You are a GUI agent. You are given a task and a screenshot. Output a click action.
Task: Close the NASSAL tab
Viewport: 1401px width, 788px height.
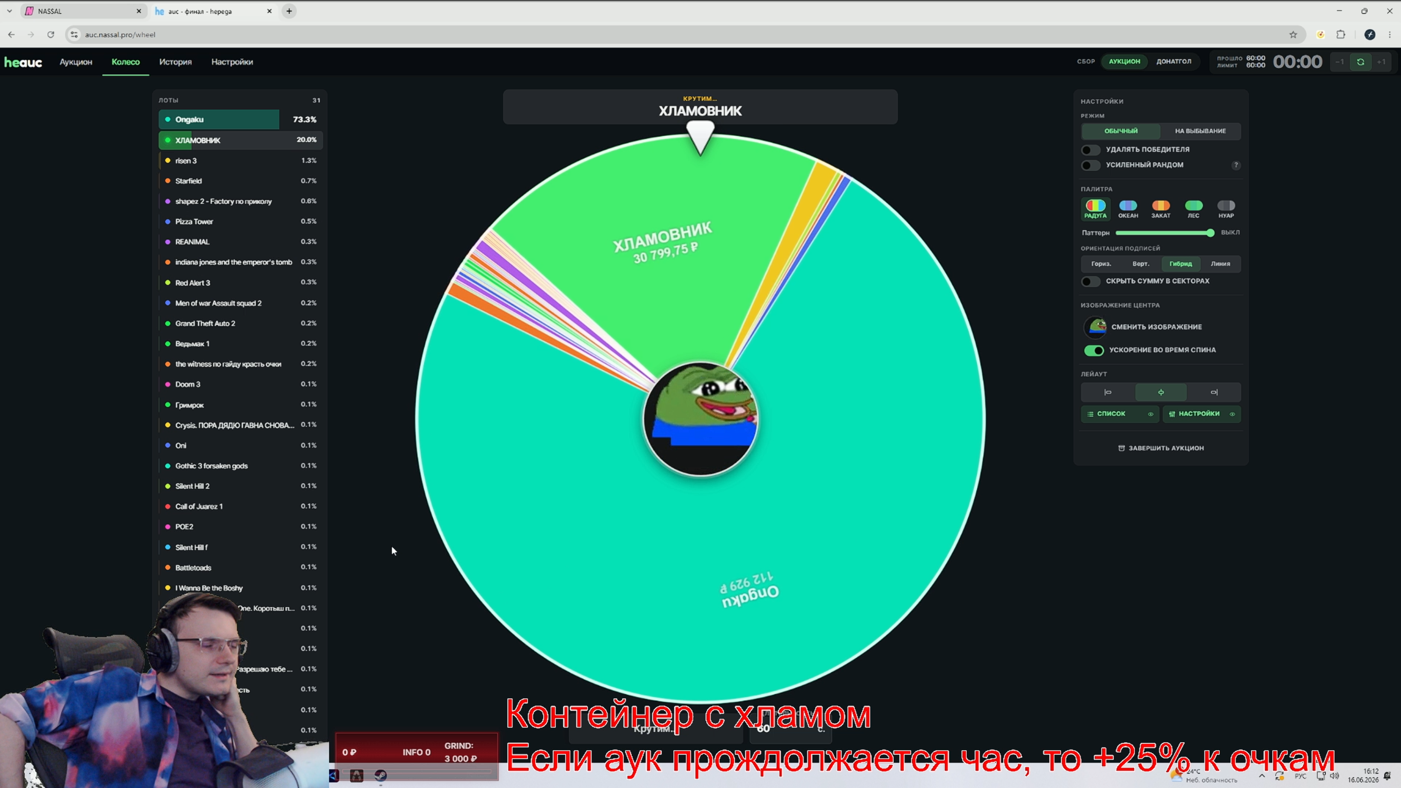139,11
